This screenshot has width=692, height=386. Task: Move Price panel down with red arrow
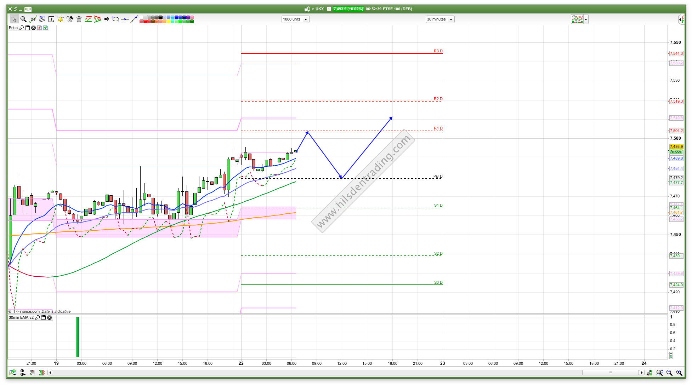[39, 28]
